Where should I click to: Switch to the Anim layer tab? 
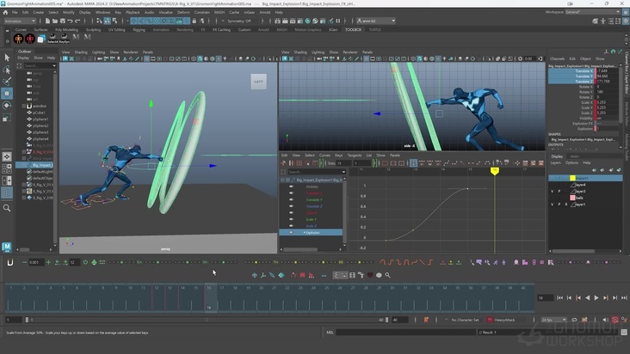click(x=575, y=156)
